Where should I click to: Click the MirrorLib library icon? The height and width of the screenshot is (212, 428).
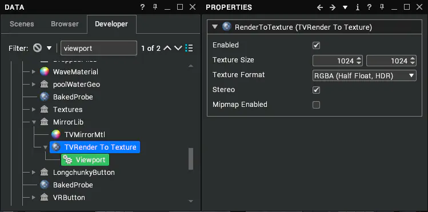coord(44,122)
